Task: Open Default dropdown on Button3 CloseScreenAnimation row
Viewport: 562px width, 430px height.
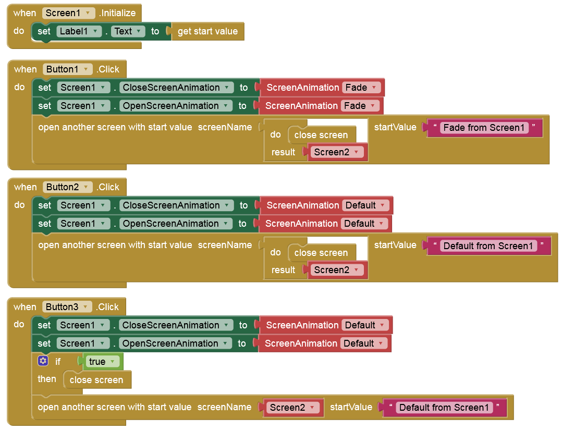Action: pyautogui.click(x=365, y=325)
